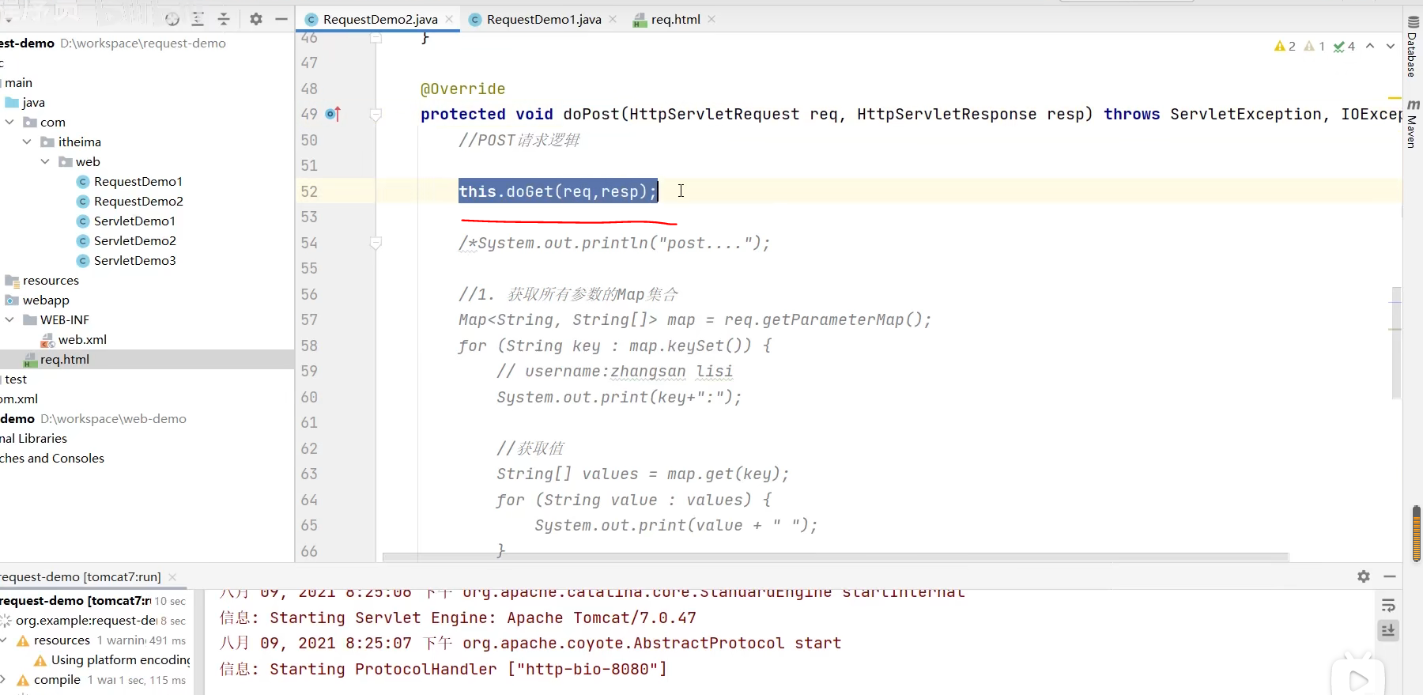Select the webapp folder
This screenshot has width=1423, height=695.
46,300
